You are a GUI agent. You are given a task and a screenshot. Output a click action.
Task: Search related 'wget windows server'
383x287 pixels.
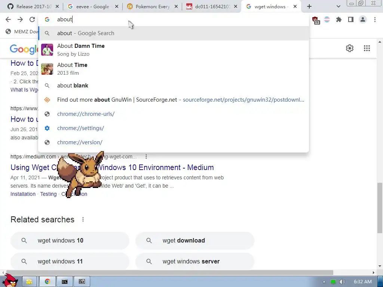[195, 261]
